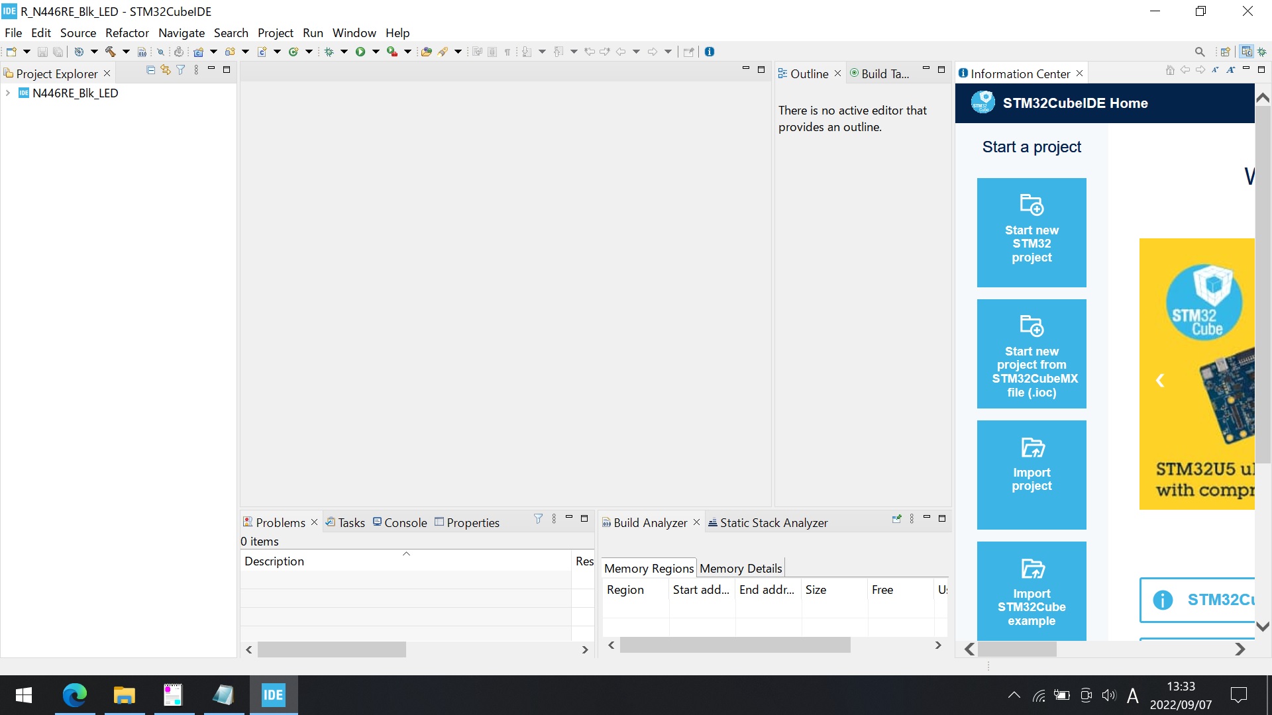
Task: Expand the N446RE_Blk_LED project tree item
Action: tap(9, 93)
